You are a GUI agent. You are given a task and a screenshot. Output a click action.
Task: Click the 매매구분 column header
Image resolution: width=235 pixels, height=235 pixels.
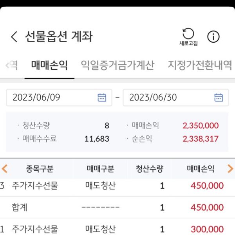(x=100, y=169)
